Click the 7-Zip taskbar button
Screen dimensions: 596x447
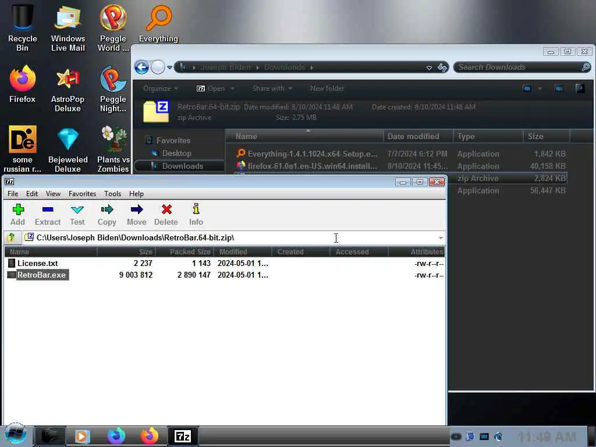tap(182, 436)
